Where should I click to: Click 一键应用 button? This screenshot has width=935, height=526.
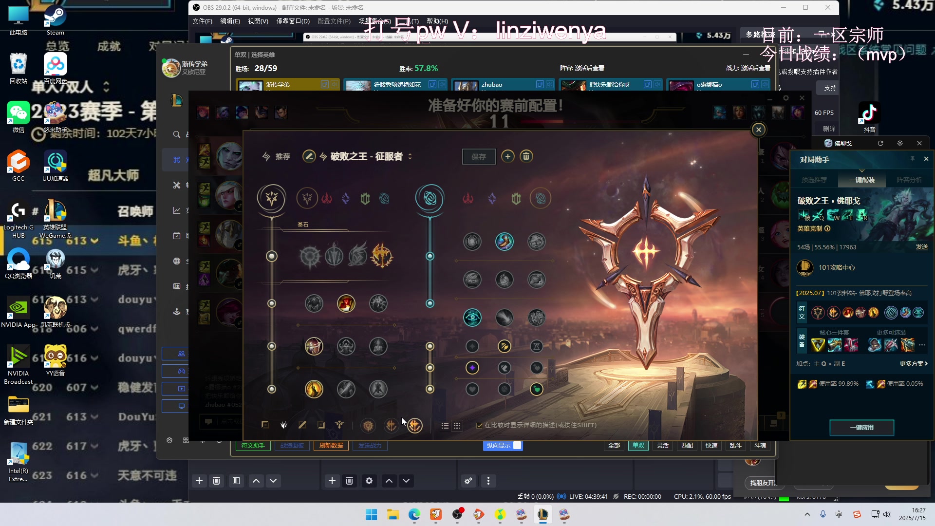[x=861, y=428]
